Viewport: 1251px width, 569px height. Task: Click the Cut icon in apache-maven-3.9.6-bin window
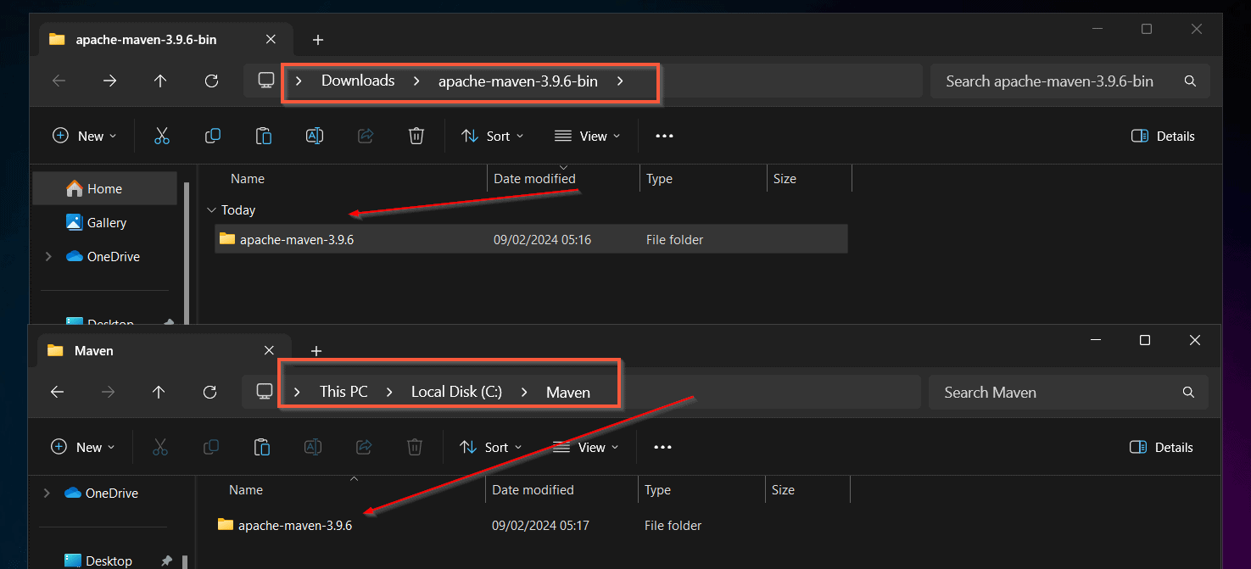pyautogui.click(x=162, y=136)
